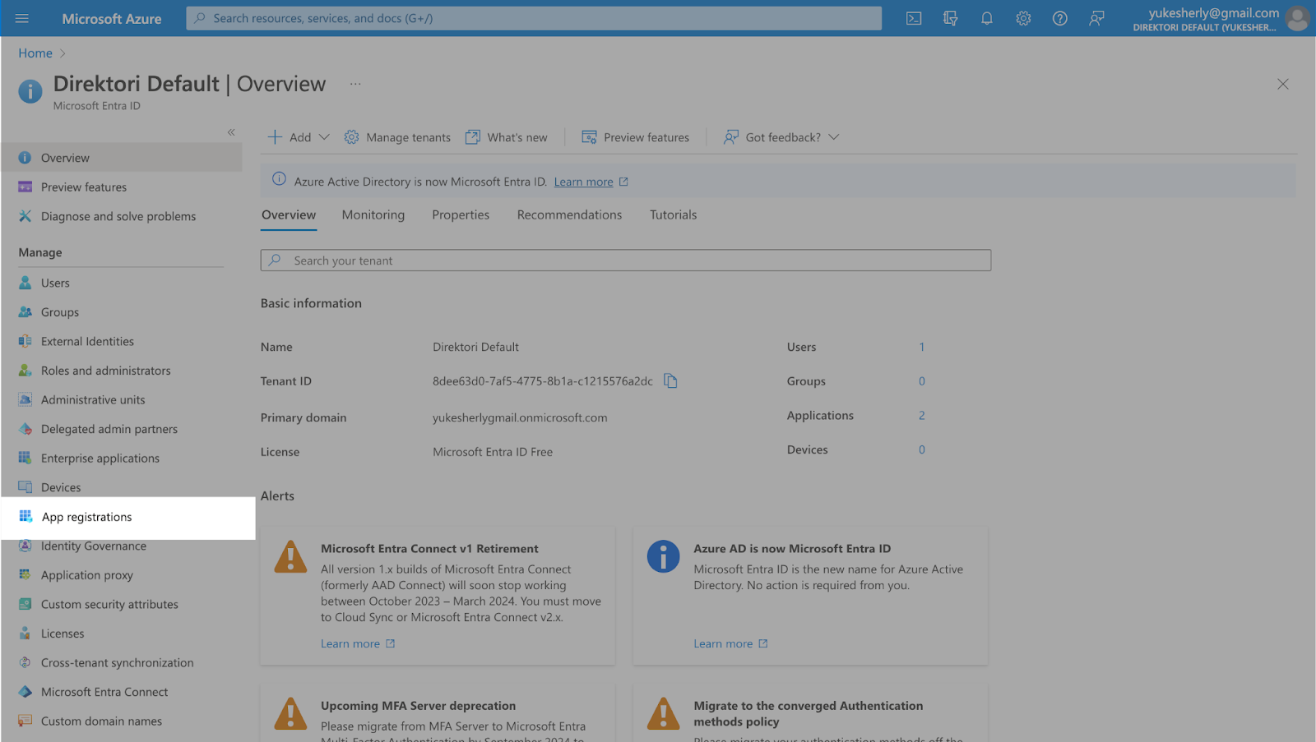Go to Home breadcrumb link
Viewport: 1316px width, 742px height.
[x=35, y=53]
